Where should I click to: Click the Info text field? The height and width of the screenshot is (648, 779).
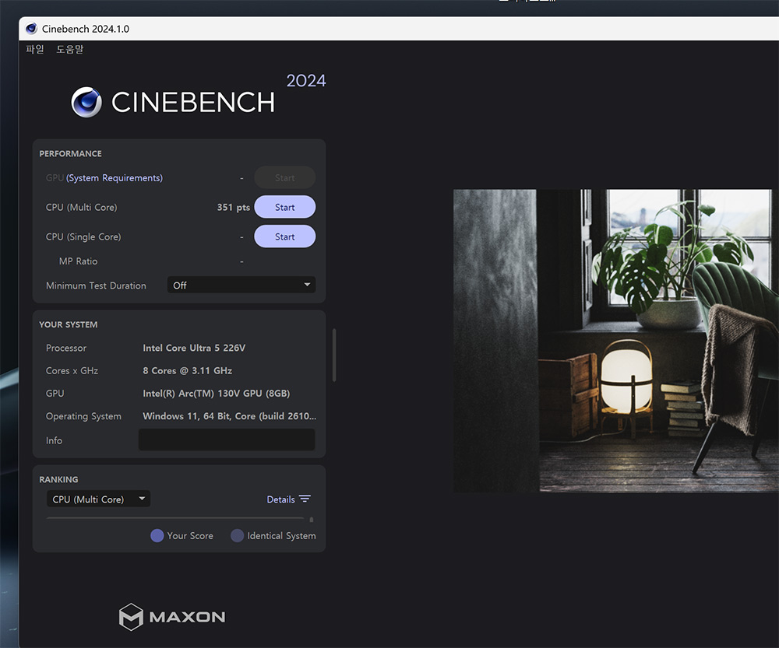coord(227,440)
